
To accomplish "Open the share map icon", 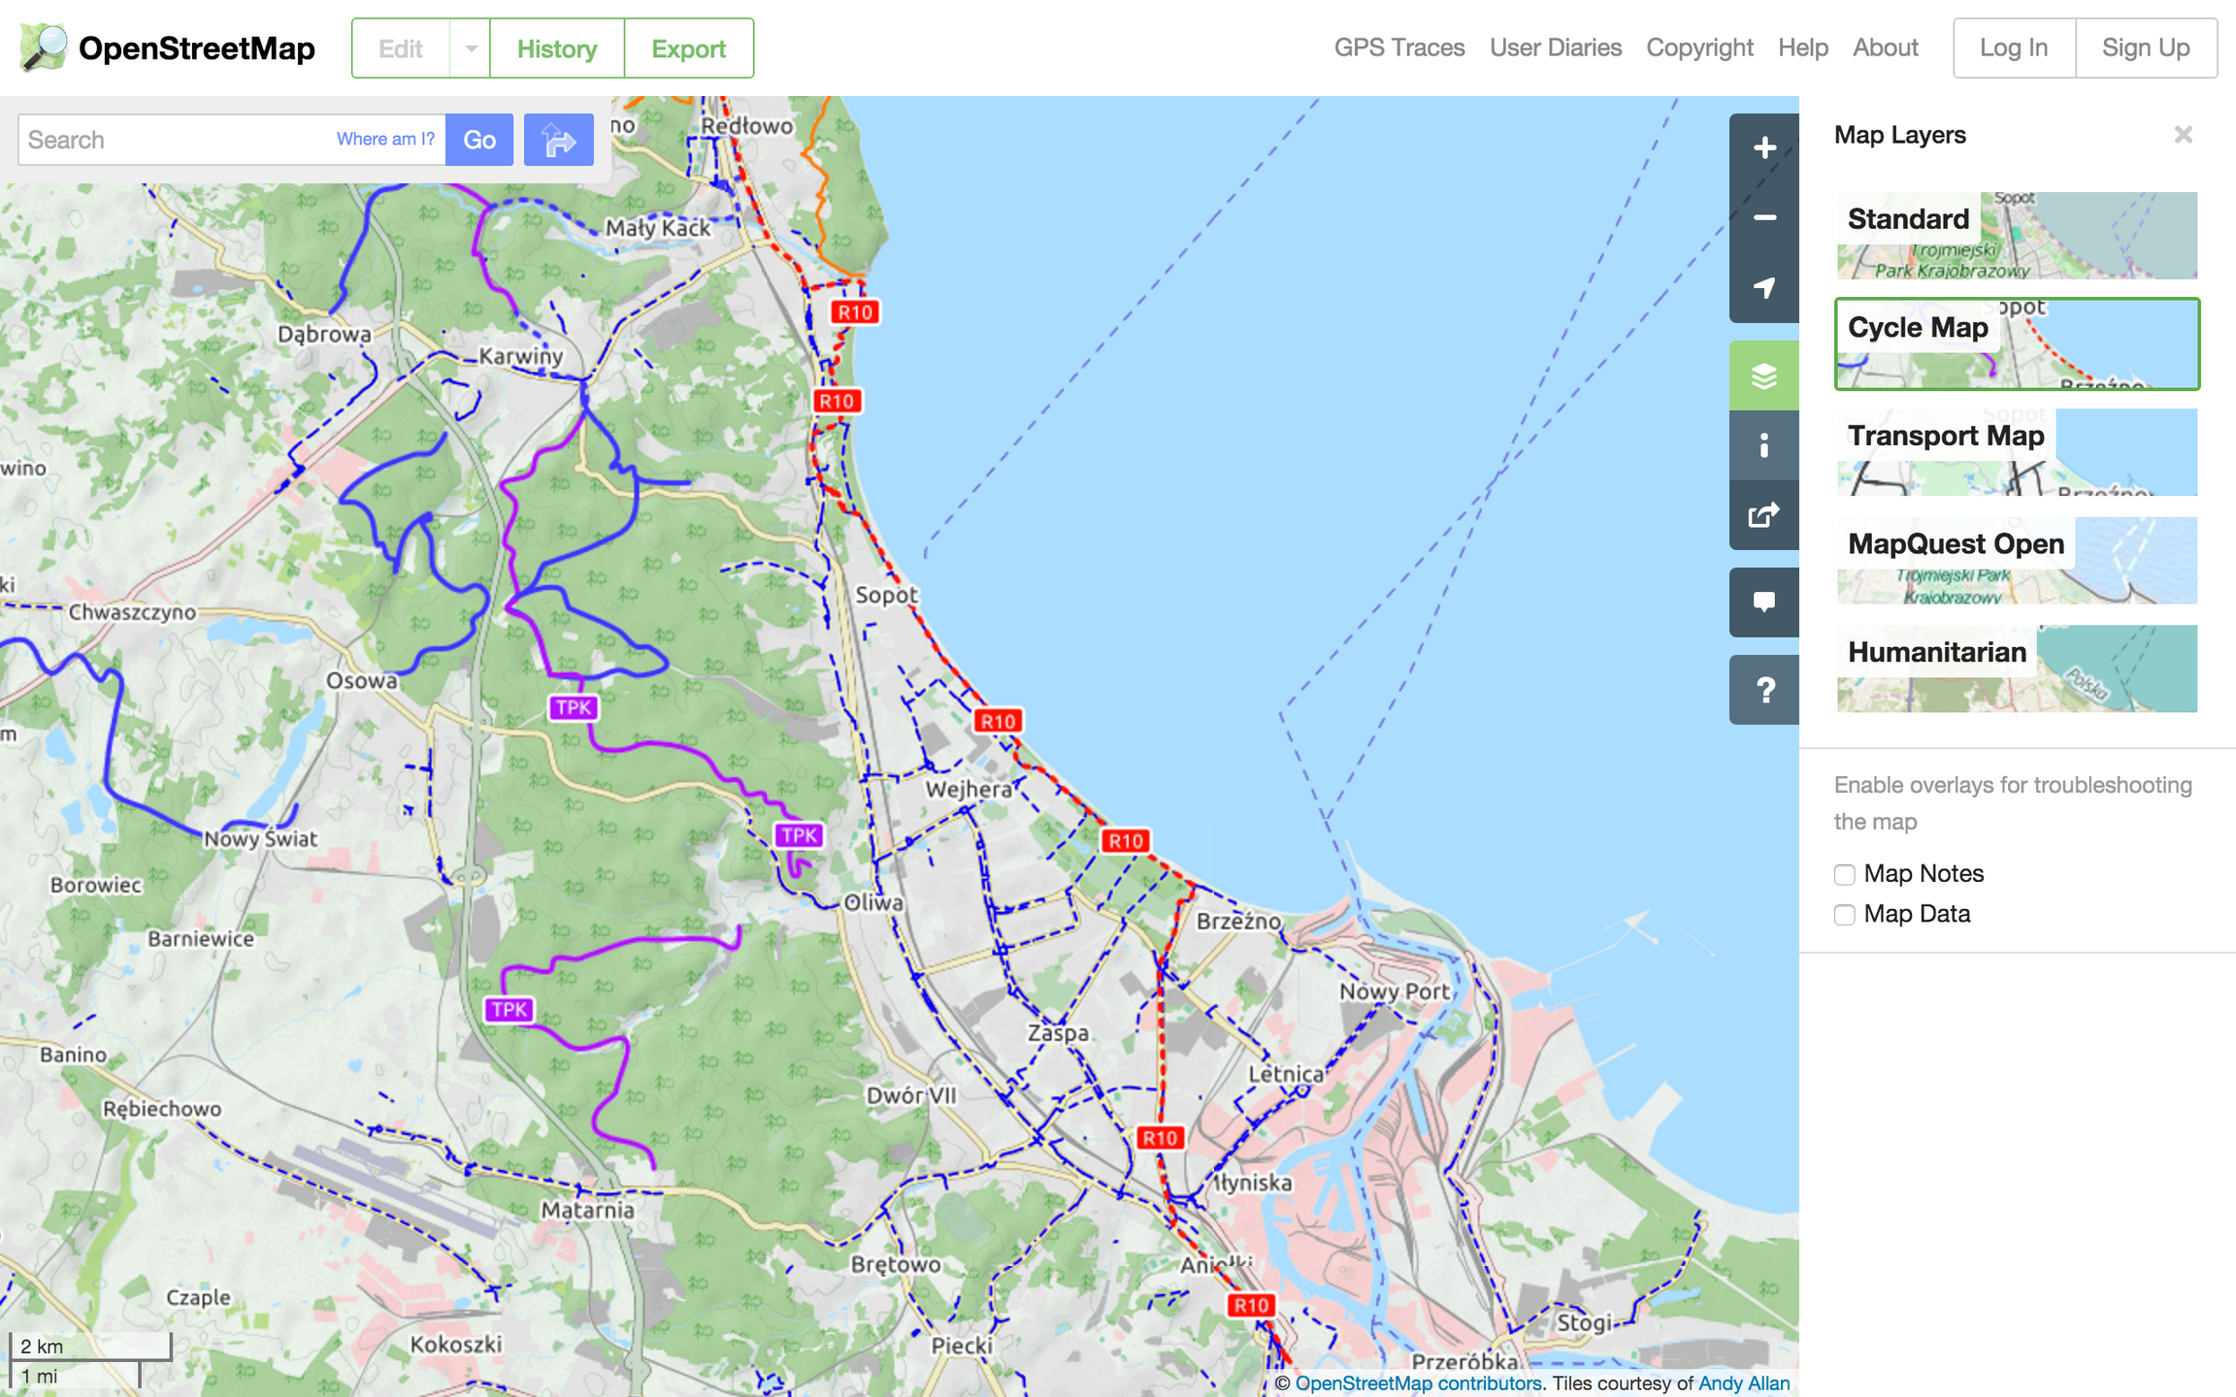I will click(1764, 515).
